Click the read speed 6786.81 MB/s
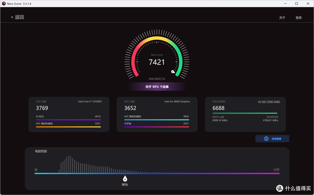This screenshot has width=314, height=195. [271, 120]
